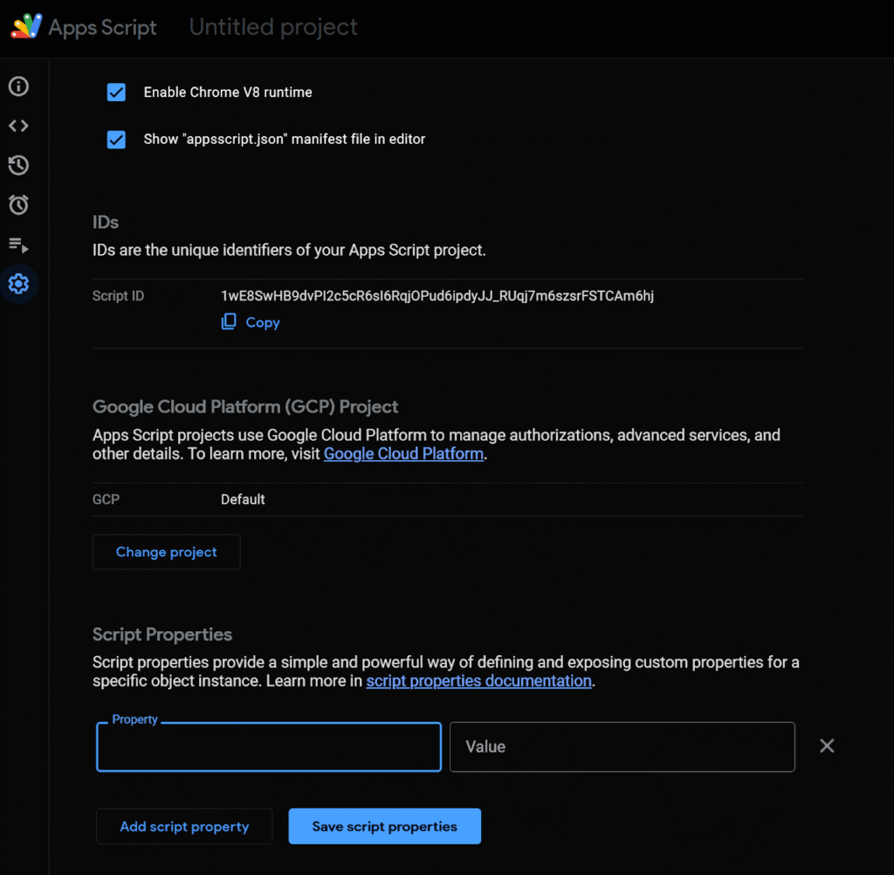Screen dimensions: 894x875
Task: Select the Project Settings gear icon
Action: [18, 284]
